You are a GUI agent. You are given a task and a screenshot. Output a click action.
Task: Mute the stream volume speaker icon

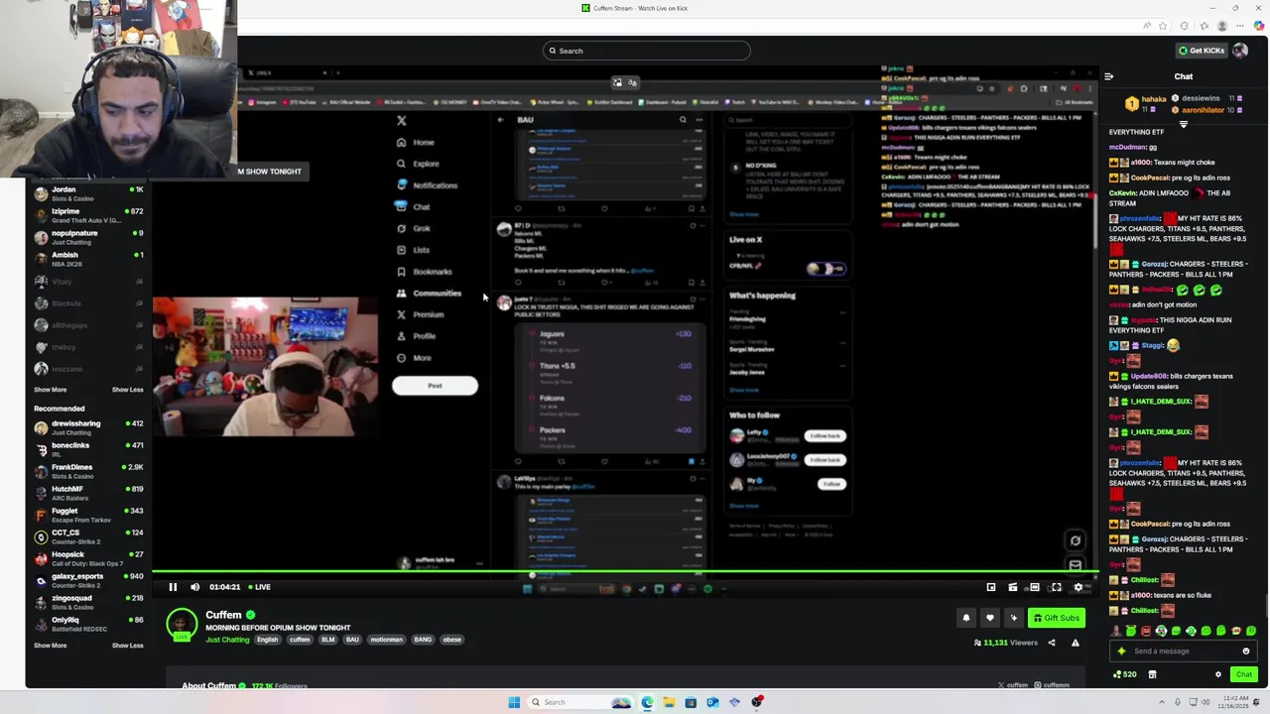coord(194,587)
